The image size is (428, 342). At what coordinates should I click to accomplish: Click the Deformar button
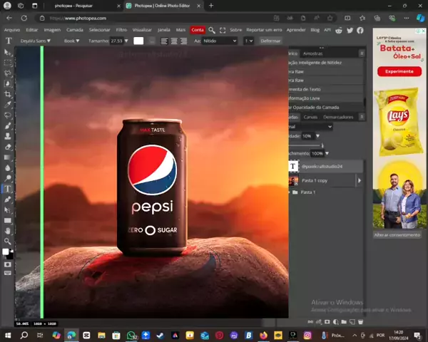point(270,41)
